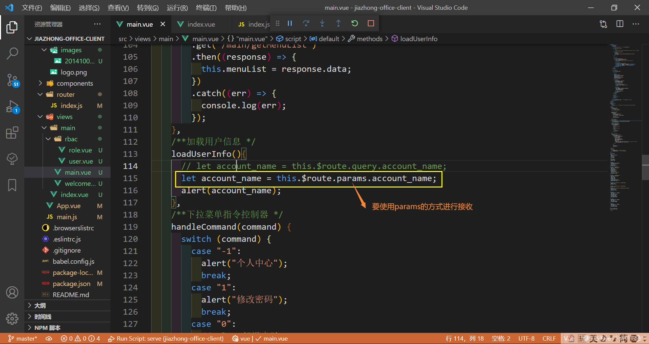Change indentation via 空格: 2
Screen dimensions: 649x344
pyautogui.click(x=501, y=338)
